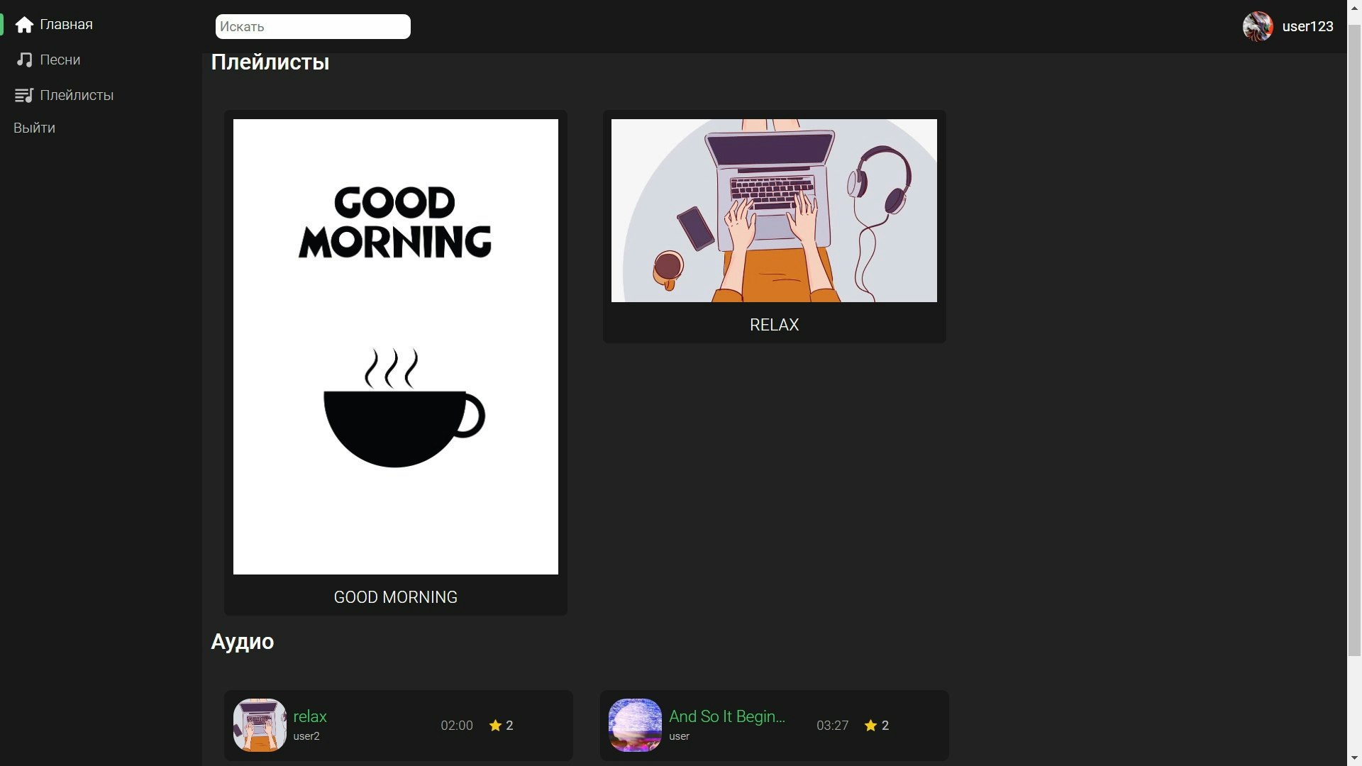Click the star rating icon on relax track
This screenshot has height=766, width=1362.
click(495, 726)
